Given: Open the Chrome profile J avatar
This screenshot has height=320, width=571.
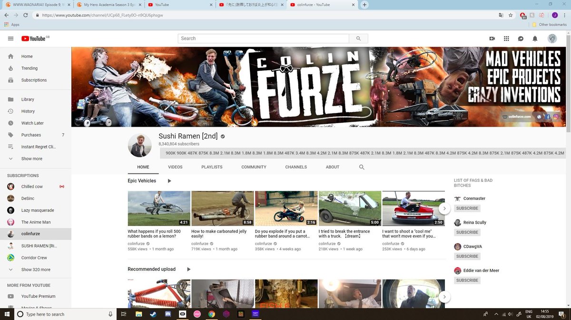Looking at the screenshot, I should point(555,15).
